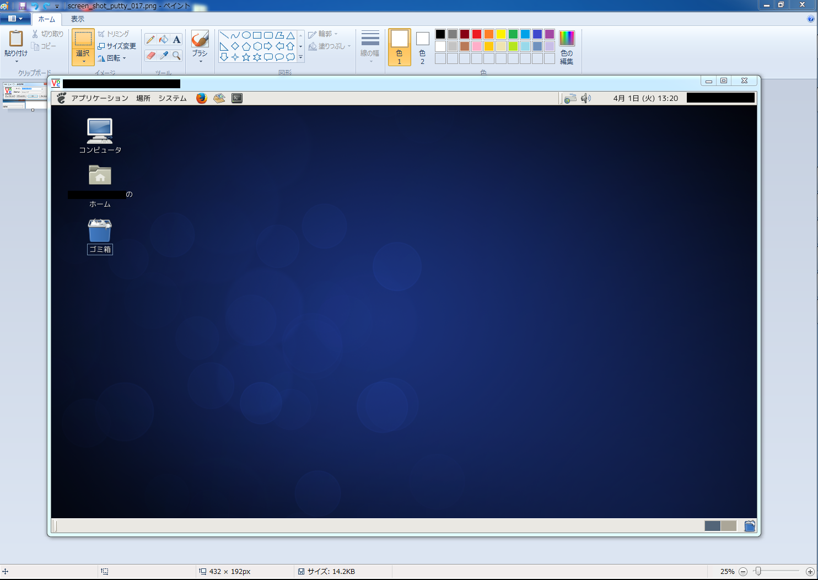The width and height of the screenshot is (818, 580).
Task: Activate the Text tool (A icon)
Action: click(x=176, y=40)
